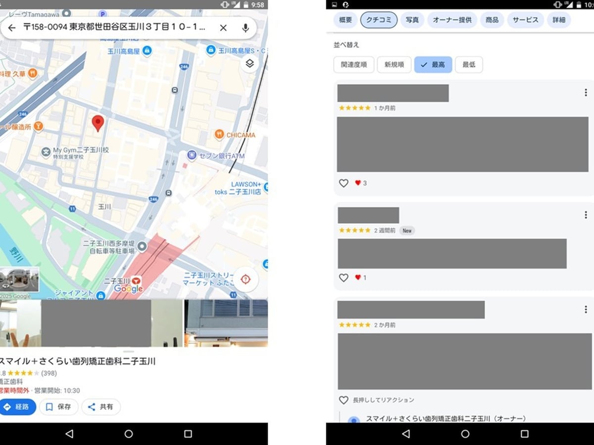The height and width of the screenshot is (445, 594).
Task: Switch to the 概要 tab
Action: point(345,20)
